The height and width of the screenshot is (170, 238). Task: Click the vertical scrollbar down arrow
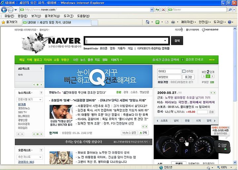(235, 162)
